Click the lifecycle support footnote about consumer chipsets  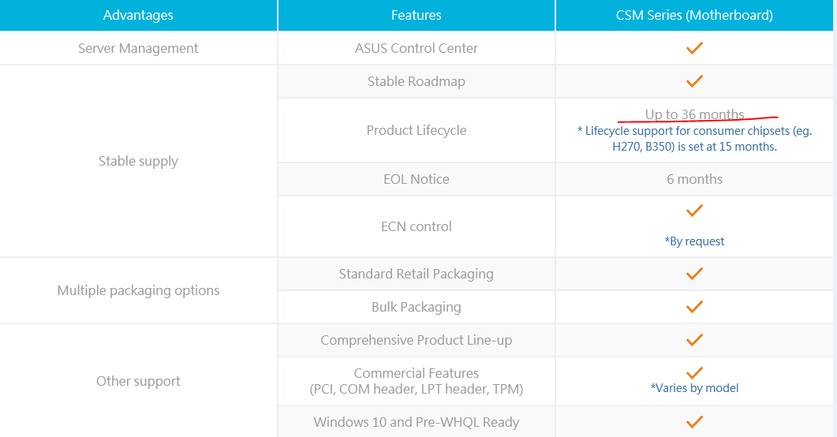(x=694, y=139)
